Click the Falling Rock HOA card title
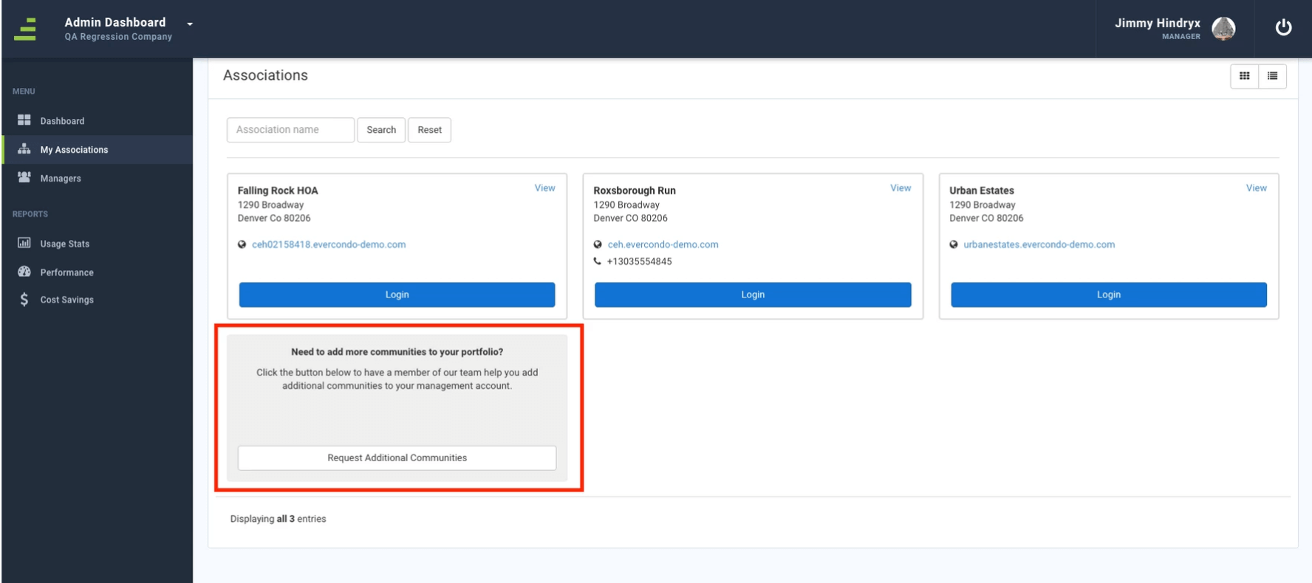This screenshot has height=583, width=1312. (278, 190)
